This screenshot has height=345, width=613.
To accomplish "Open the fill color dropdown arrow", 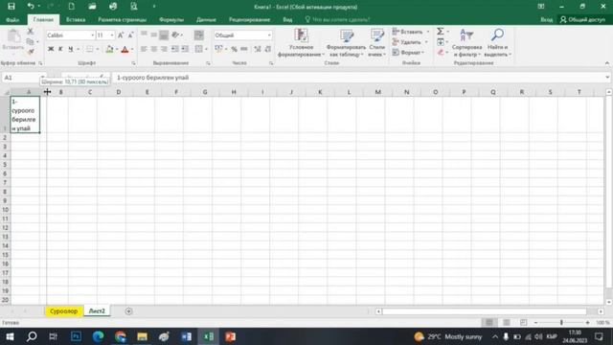I will point(117,49).
